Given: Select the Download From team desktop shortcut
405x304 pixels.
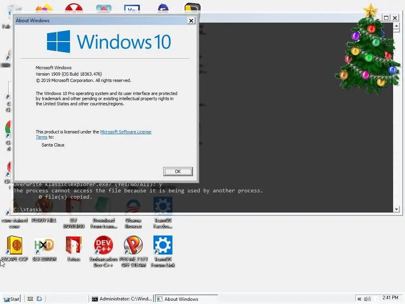Looking at the screenshot, I should (x=104, y=213).
